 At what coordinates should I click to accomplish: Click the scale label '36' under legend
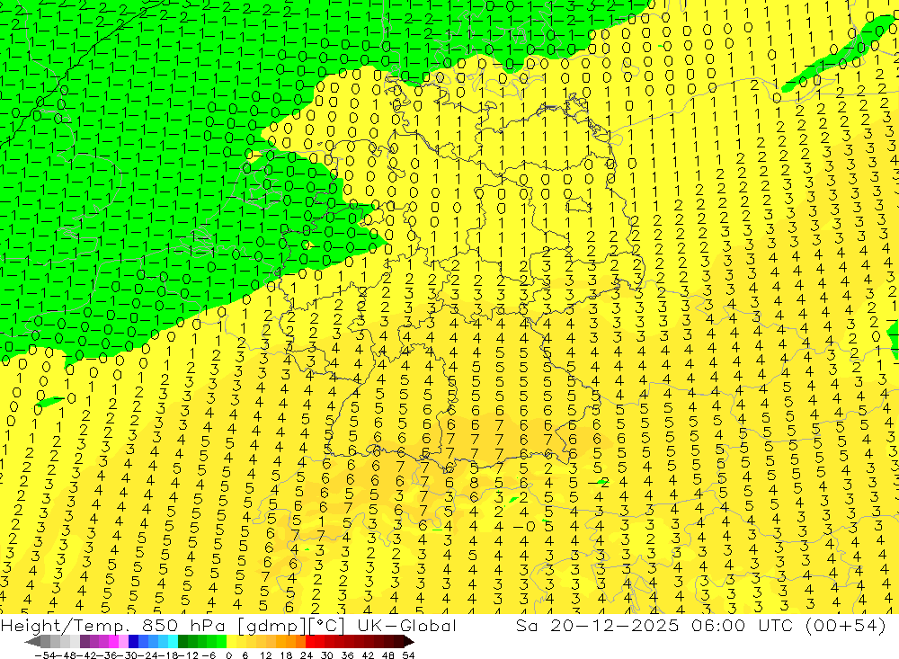(347, 655)
